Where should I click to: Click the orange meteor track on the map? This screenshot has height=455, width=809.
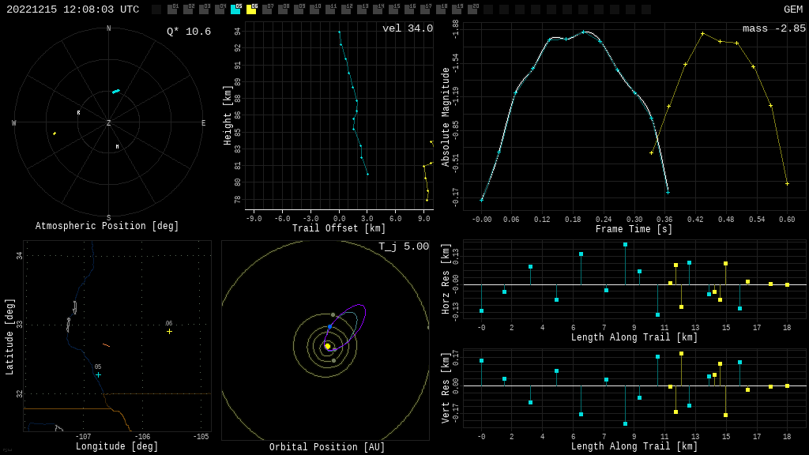click(x=106, y=345)
